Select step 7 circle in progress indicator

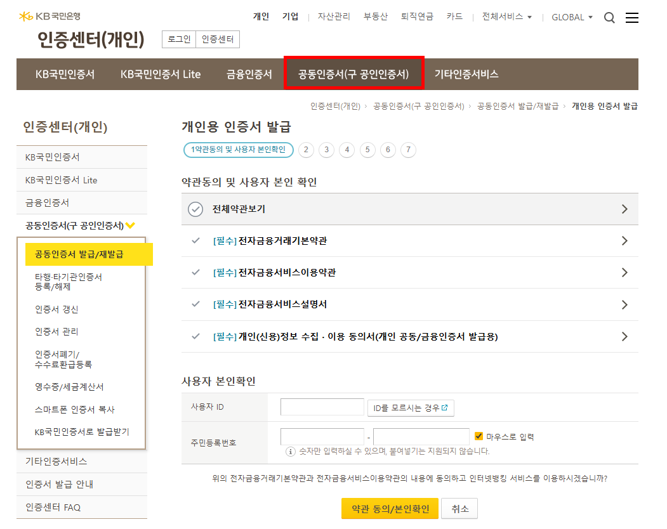[408, 150]
